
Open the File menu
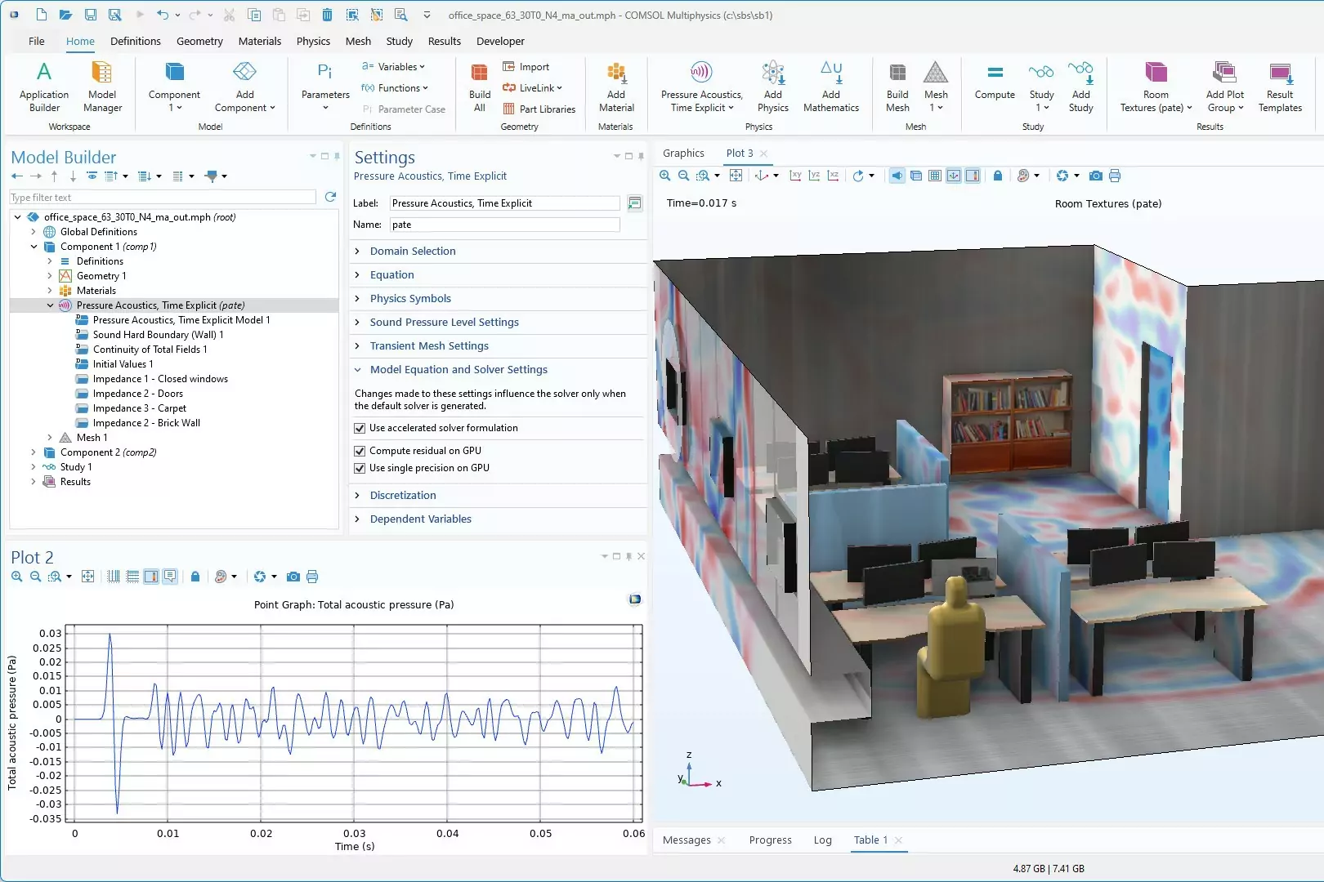pyautogui.click(x=36, y=41)
